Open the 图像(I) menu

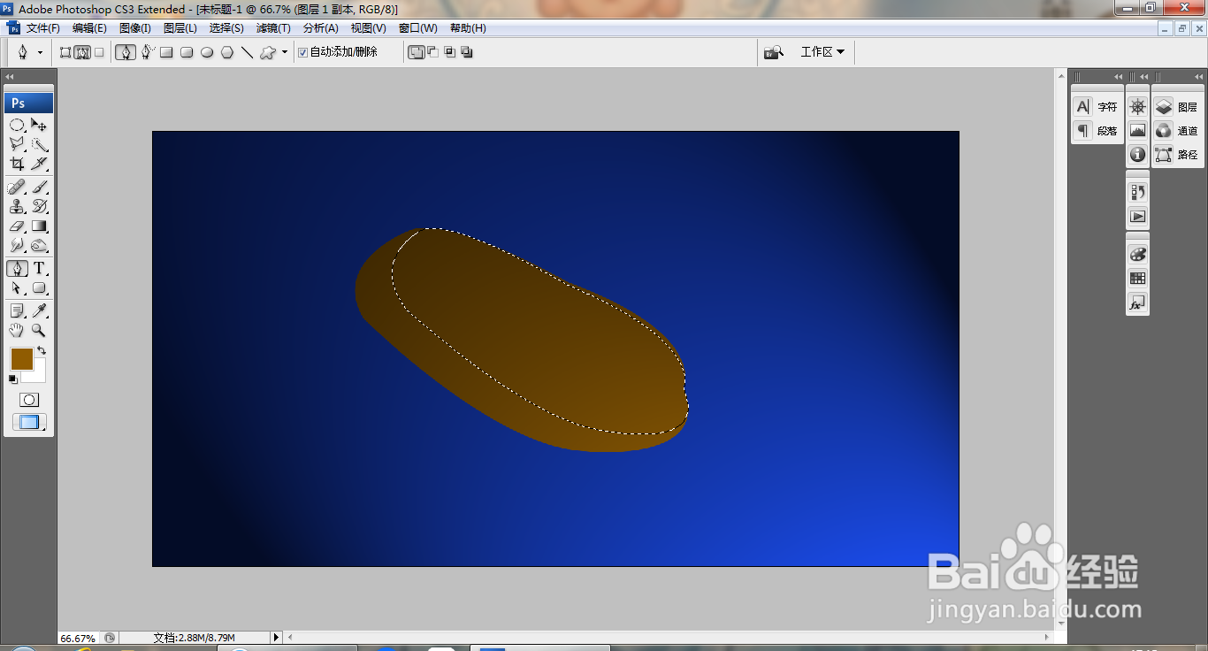point(135,28)
